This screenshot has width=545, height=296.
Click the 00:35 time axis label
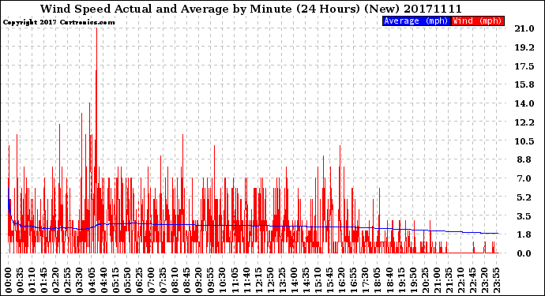21,280
